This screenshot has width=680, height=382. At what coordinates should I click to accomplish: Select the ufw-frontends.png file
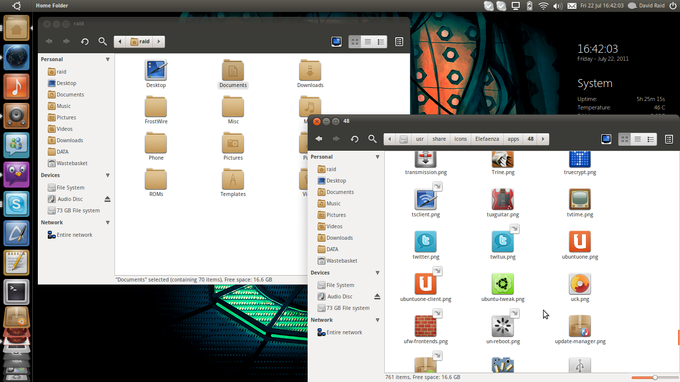point(426,330)
